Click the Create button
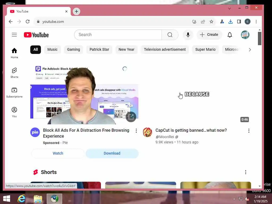This screenshot has width=272, height=204. (209, 35)
